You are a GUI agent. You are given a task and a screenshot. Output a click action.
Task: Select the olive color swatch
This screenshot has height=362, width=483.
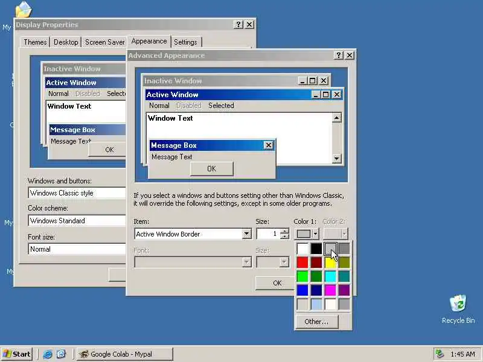[344, 262]
